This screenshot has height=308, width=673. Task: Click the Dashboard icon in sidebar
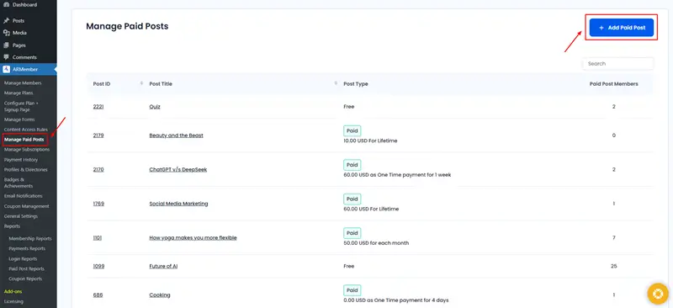click(6, 5)
